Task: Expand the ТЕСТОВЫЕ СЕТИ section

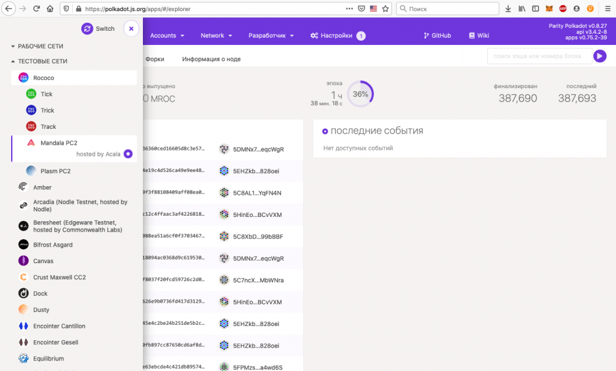Action: pyautogui.click(x=39, y=61)
